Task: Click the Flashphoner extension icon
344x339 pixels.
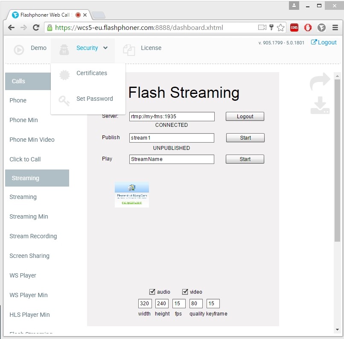Action: (321, 28)
